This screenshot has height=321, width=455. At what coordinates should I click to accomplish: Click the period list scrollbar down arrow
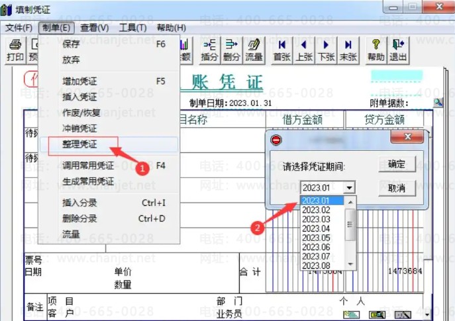tap(350, 264)
